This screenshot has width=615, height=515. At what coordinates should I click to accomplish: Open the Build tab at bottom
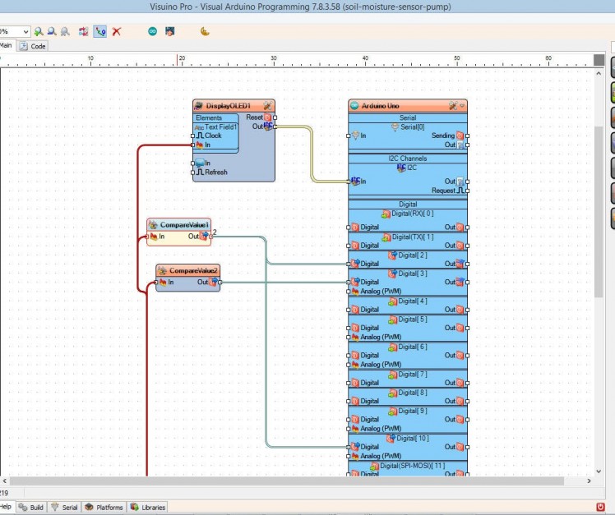tap(32, 508)
